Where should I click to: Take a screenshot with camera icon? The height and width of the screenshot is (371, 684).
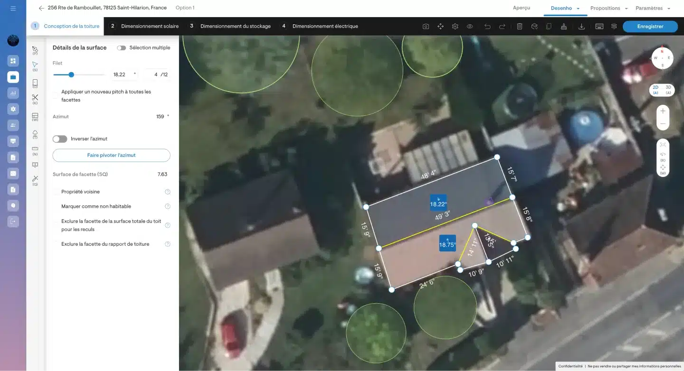(426, 27)
